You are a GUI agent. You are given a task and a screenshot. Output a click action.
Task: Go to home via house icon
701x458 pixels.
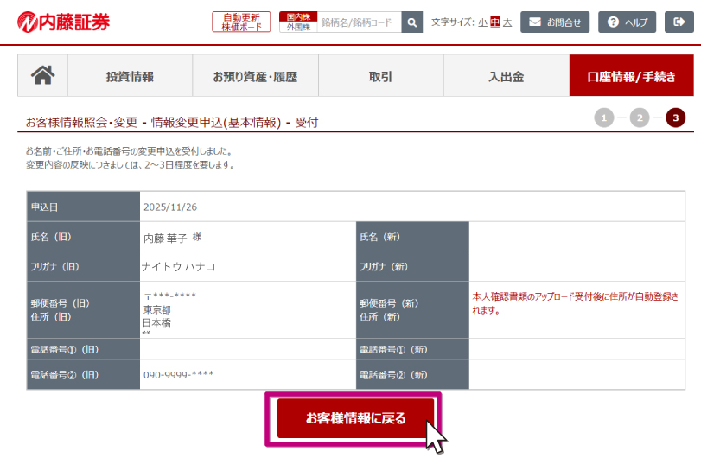coord(42,76)
